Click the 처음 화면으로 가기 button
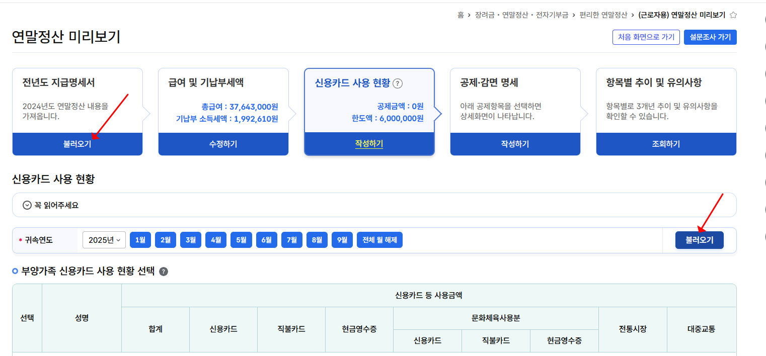Viewport: 766px width, 356px height. click(x=646, y=37)
